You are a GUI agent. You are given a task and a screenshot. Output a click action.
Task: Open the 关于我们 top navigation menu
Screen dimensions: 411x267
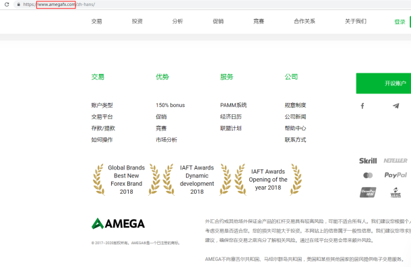tap(356, 22)
